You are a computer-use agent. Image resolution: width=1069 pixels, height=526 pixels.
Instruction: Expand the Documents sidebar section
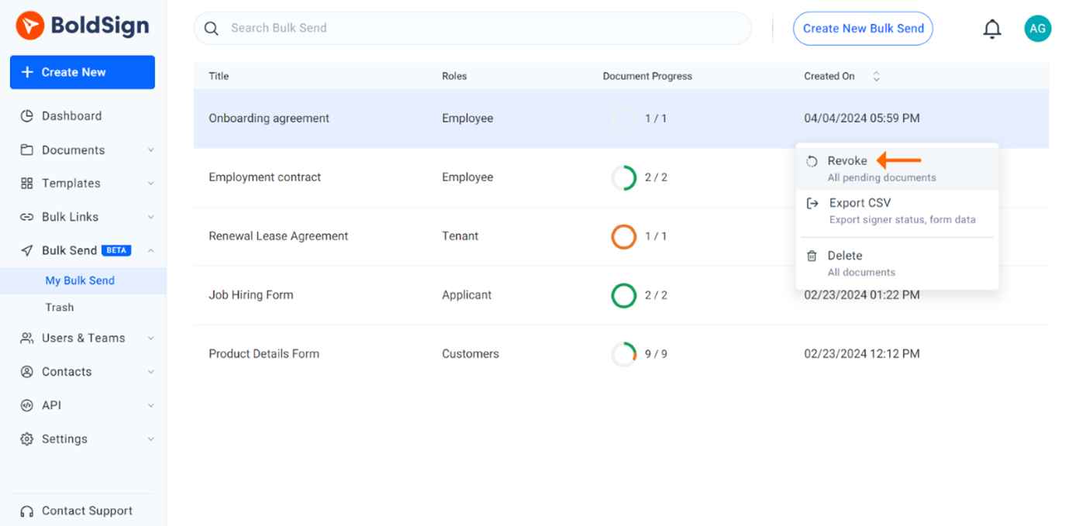[152, 150]
